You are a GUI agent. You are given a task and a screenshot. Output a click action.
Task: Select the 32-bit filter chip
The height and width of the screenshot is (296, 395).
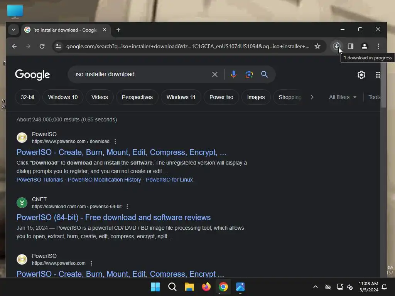(x=27, y=97)
